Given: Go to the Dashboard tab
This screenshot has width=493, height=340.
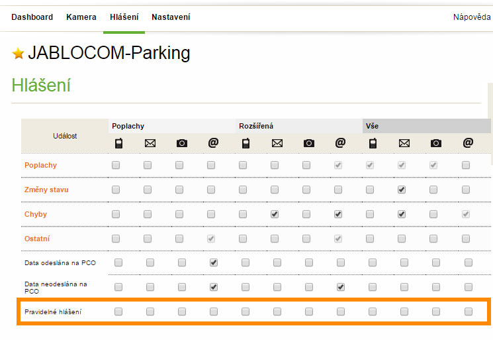Looking at the screenshot, I should [x=32, y=17].
